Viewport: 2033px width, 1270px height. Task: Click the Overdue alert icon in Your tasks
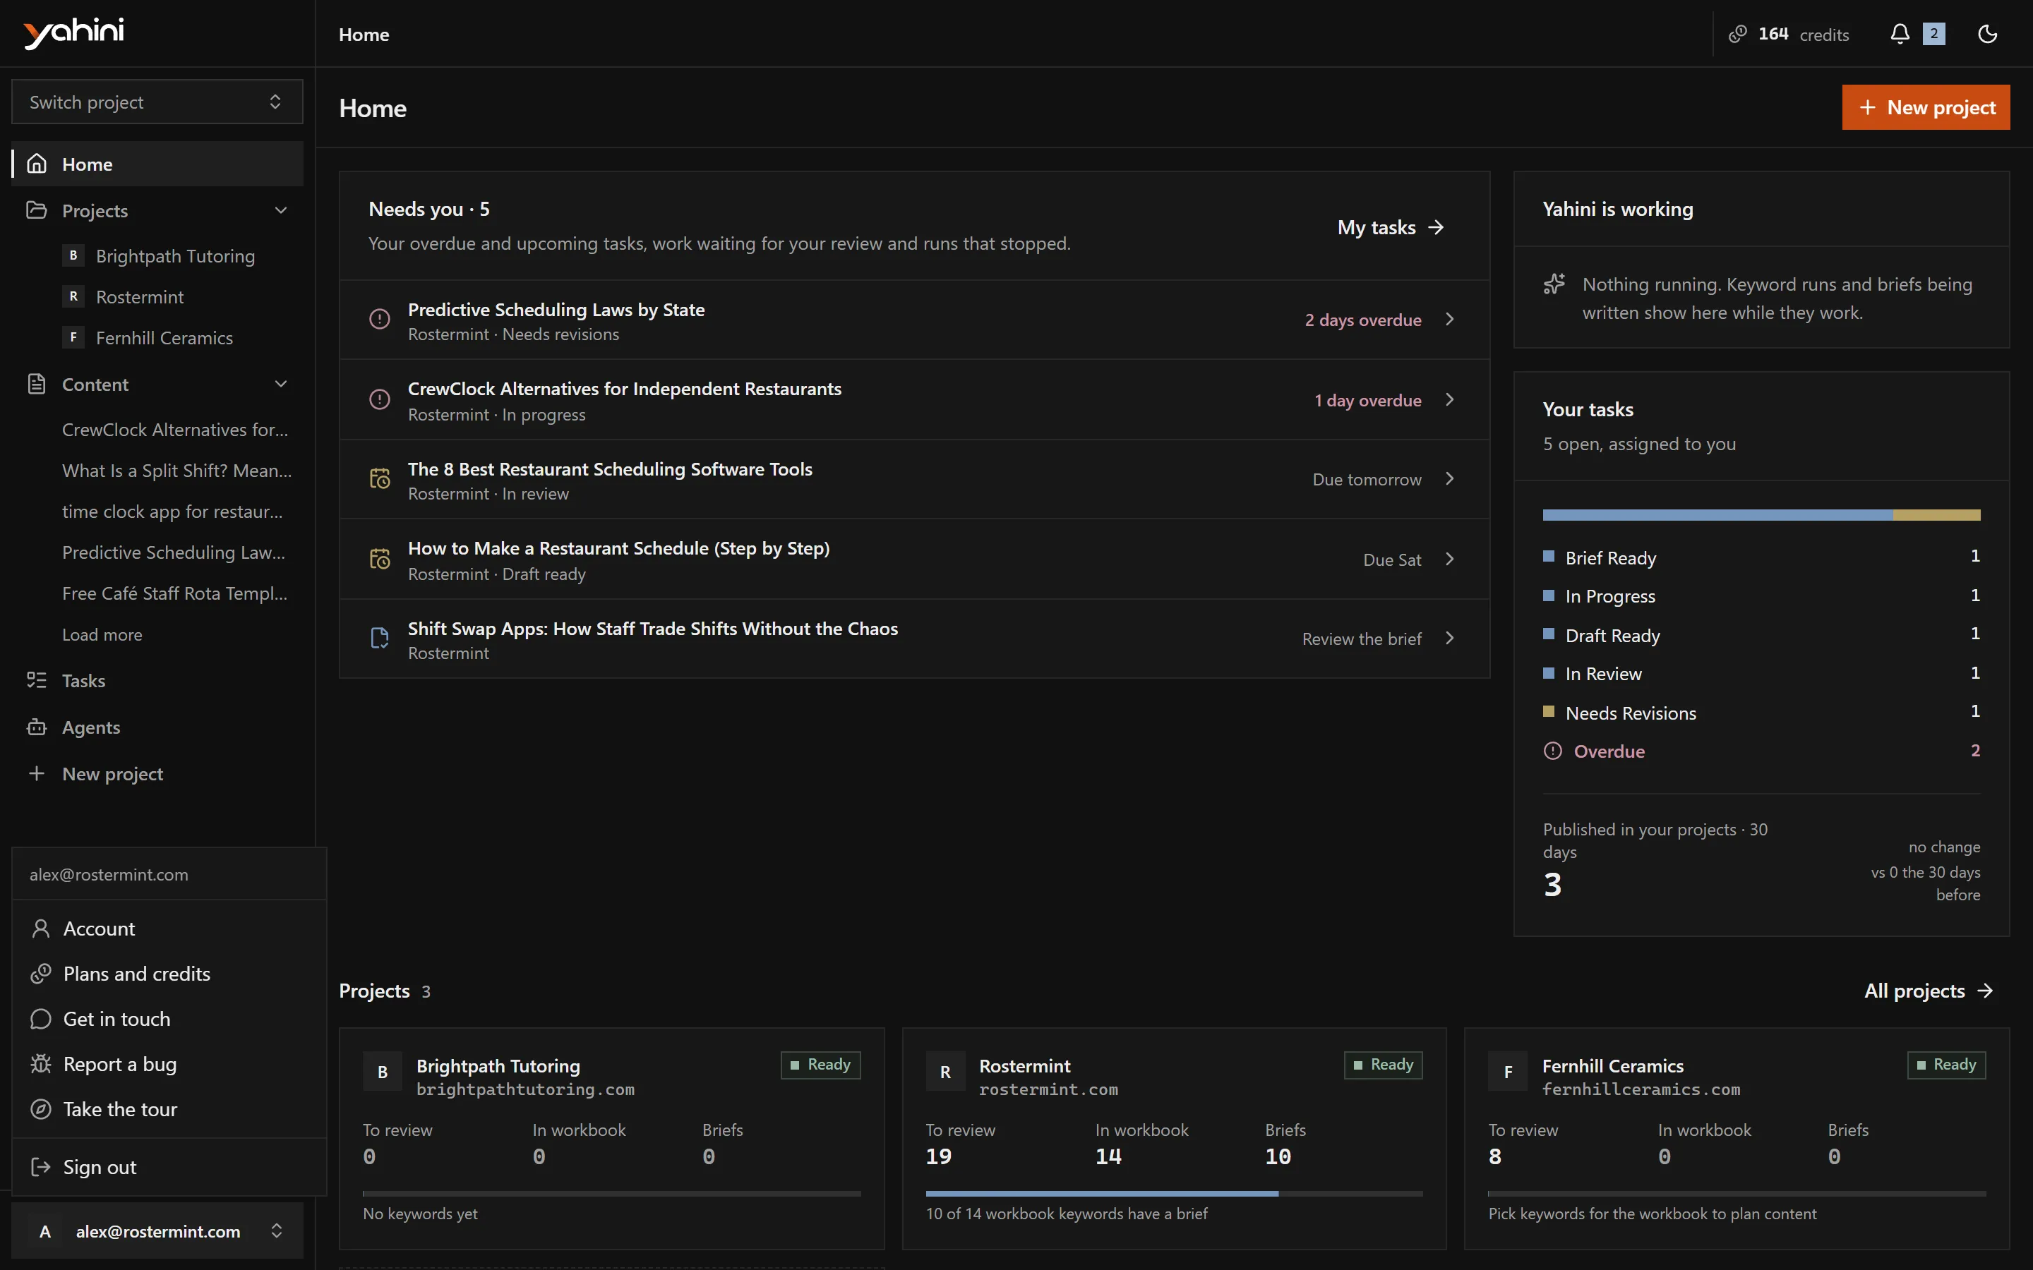pos(1552,751)
